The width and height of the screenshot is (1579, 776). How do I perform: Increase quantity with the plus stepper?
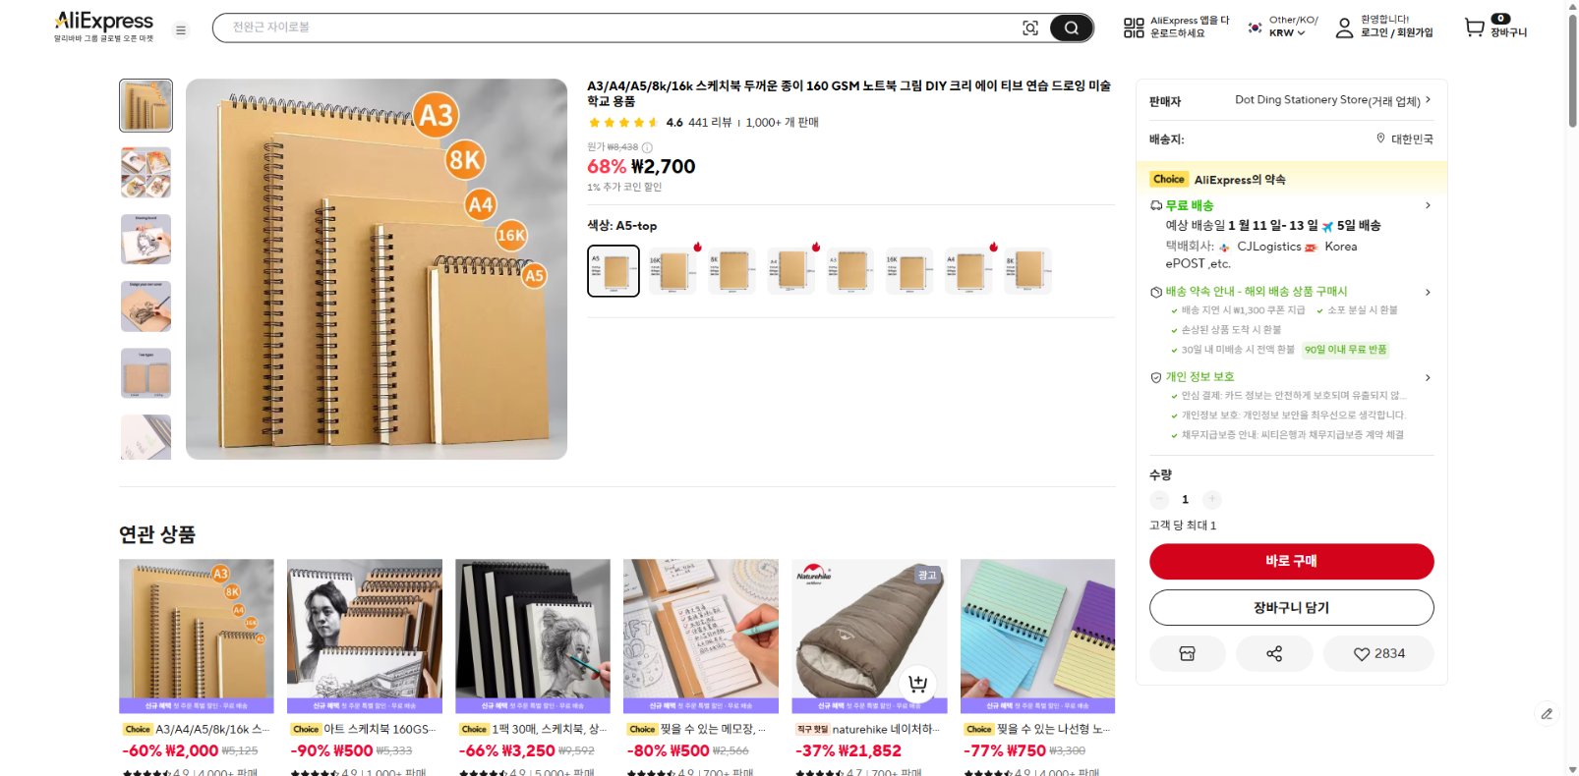click(x=1212, y=499)
